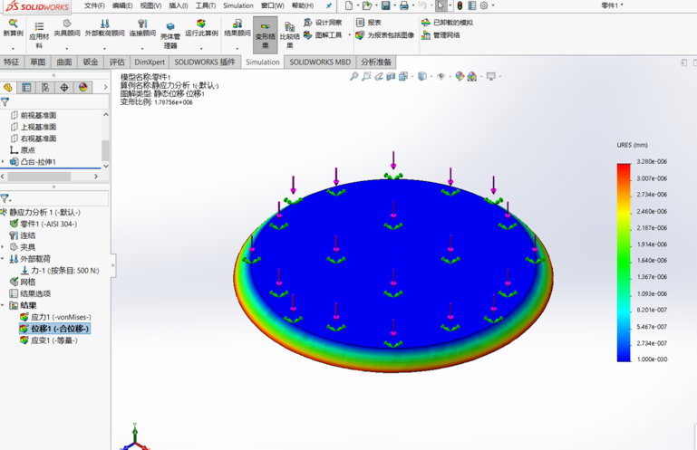The height and width of the screenshot is (450, 697).
Task: Click the Save icon
Action: coord(385,5)
